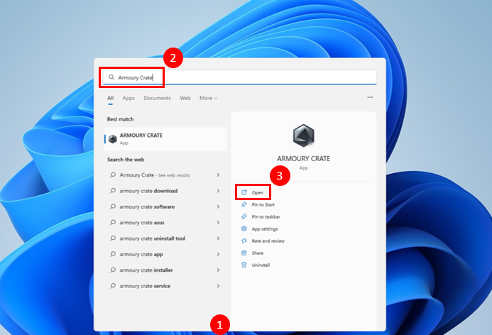Expand arrow for armoury crate download suggestion
Viewport: 492px width, 335px height.
point(218,191)
